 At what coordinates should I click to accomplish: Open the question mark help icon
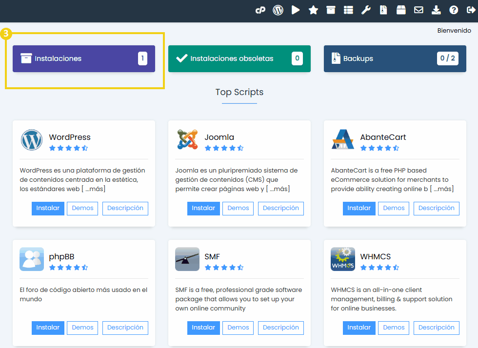coord(454,10)
